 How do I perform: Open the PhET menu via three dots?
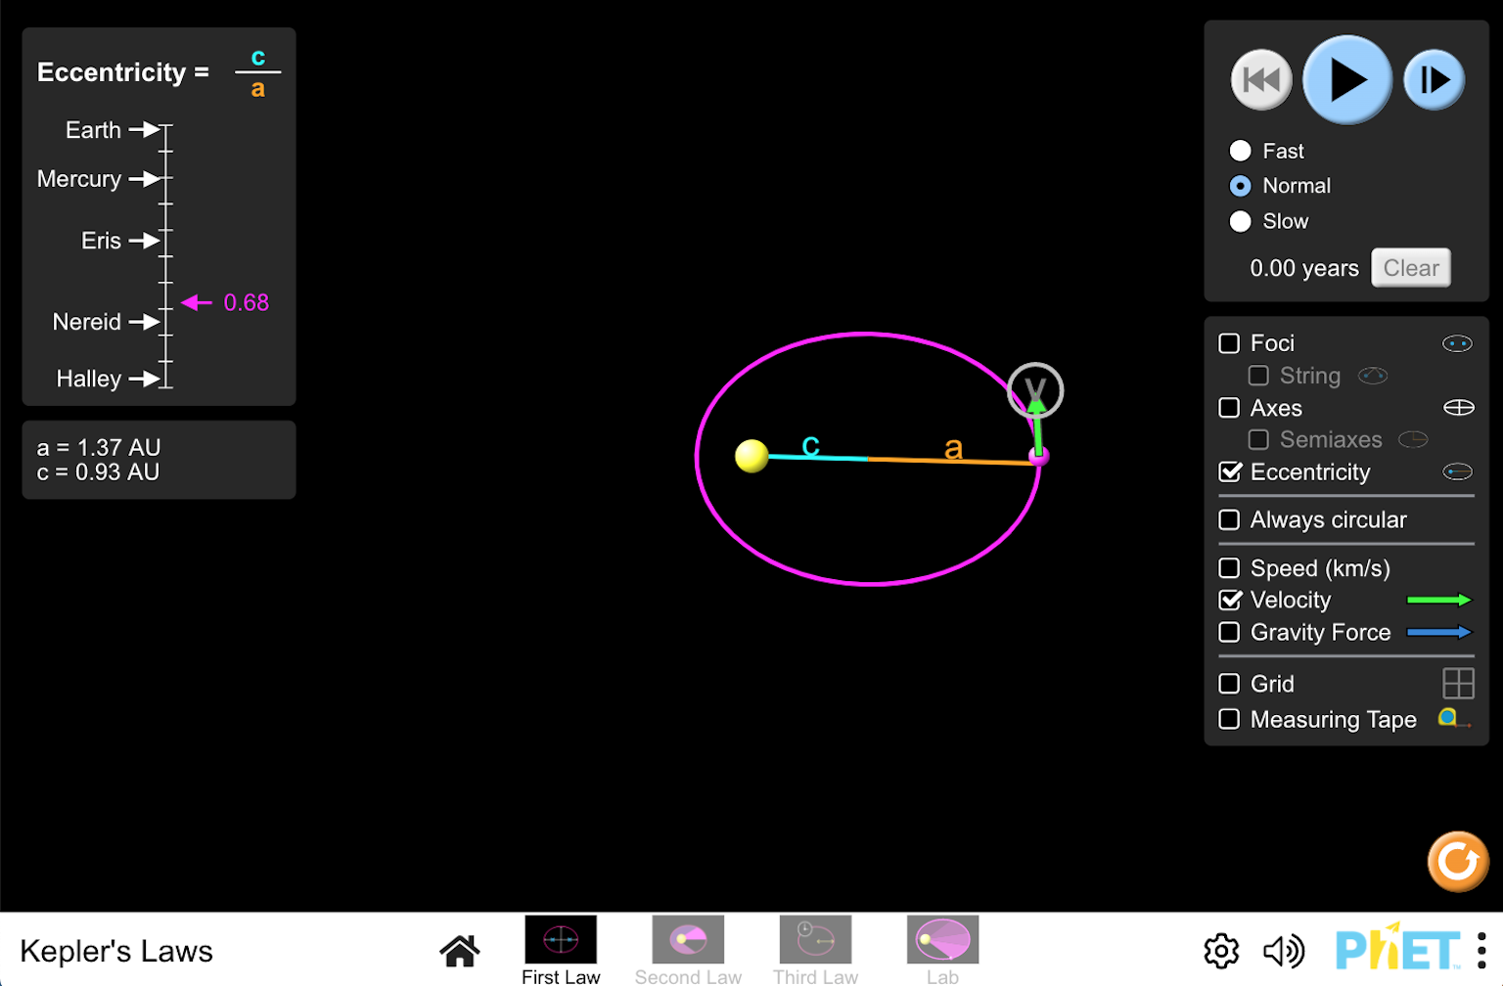pos(1480,949)
